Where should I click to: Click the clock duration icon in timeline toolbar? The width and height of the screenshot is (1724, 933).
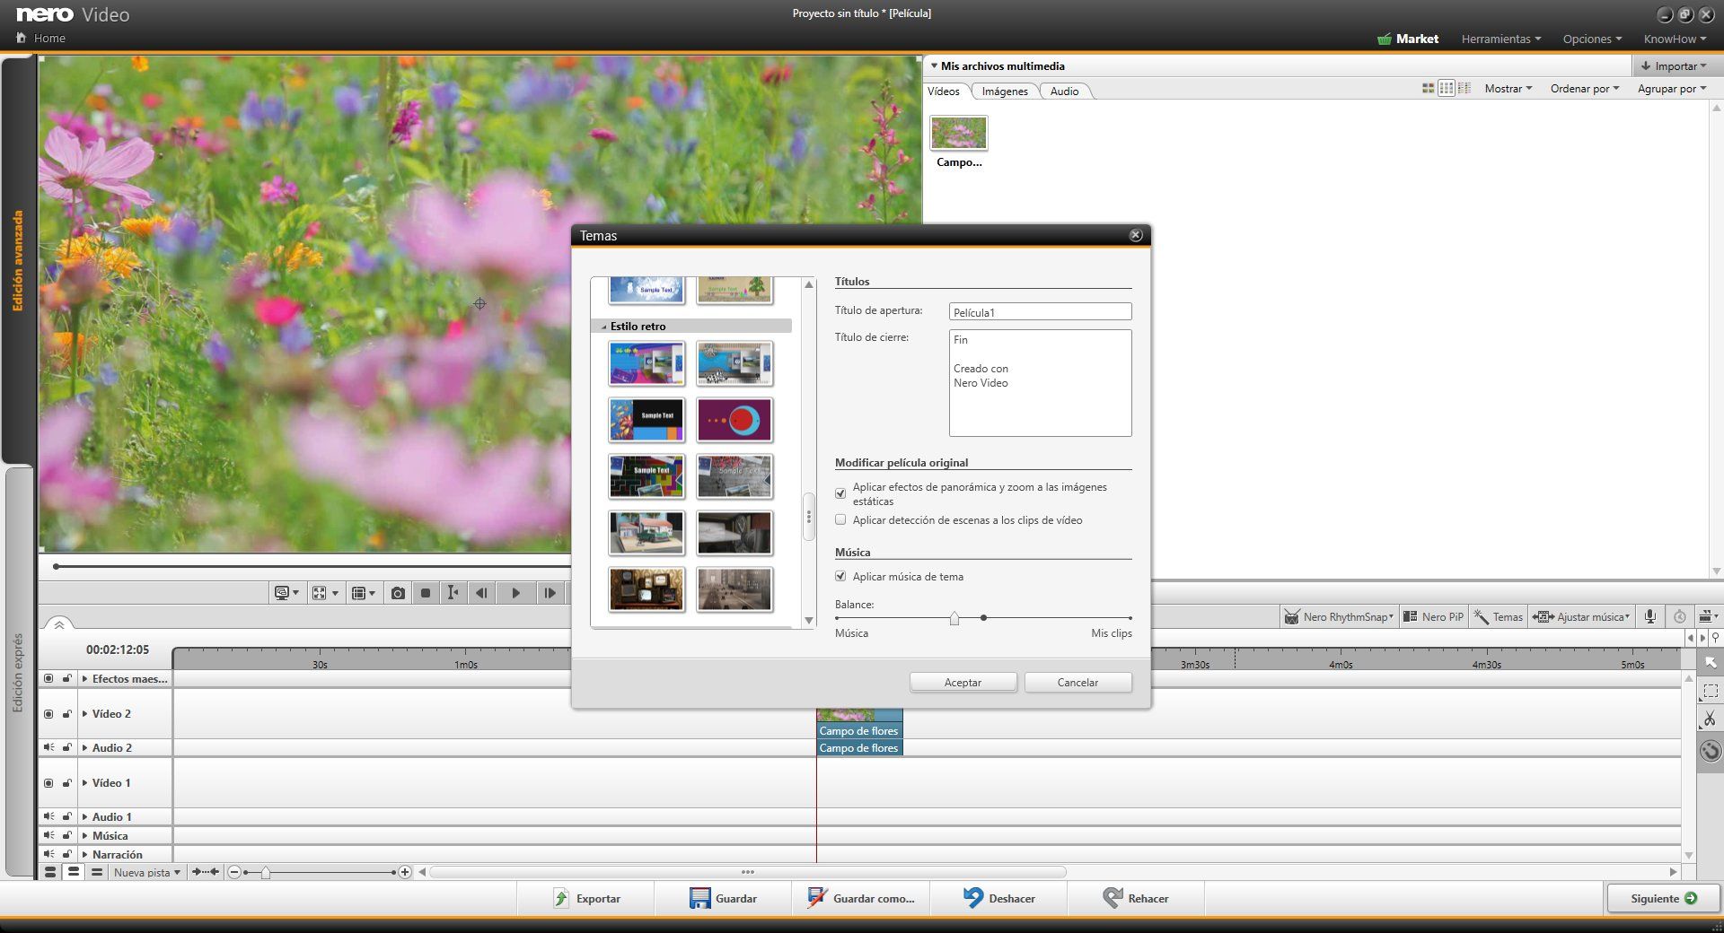click(x=1679, y=616)
